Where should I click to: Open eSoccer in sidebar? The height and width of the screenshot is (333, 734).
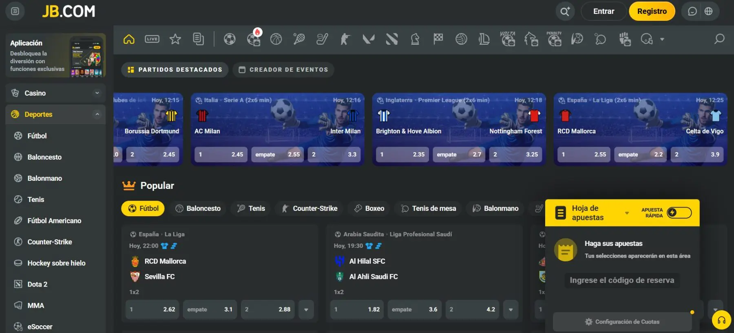[x=55, y=326]
